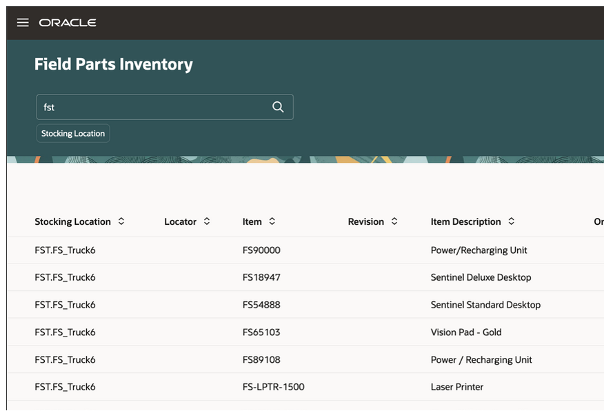Click the Item Description column header
Screen dimensions: 604x411
coord(465,221)
